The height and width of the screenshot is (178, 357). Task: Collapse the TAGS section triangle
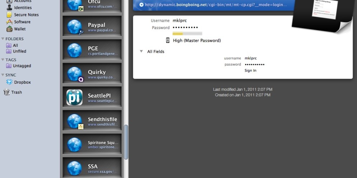click(x=3, y=60)
